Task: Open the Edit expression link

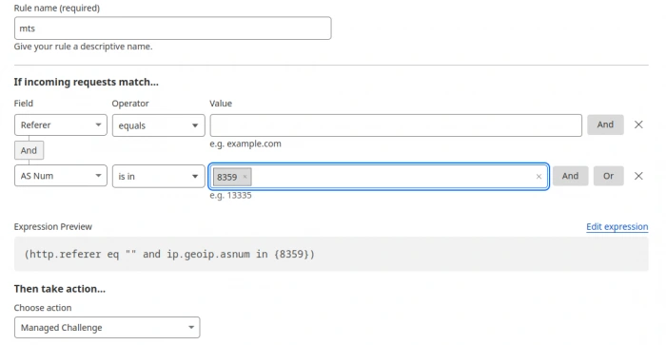Action: pos(617,226)
